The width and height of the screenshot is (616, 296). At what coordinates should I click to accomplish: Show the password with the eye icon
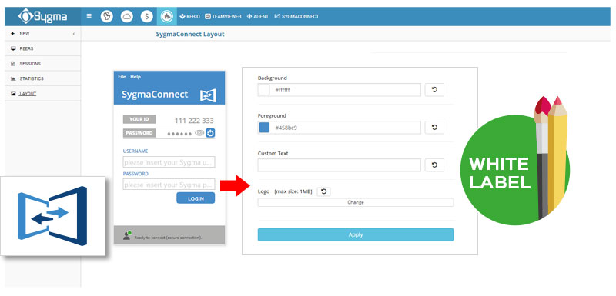199,133
